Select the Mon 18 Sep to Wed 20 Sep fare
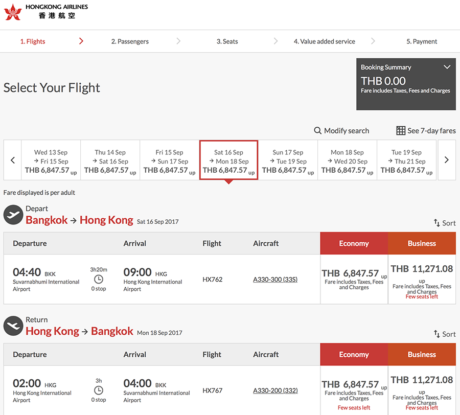Image resolution: width=460 pixels, height=415 pixels. (x=347, y=160)
